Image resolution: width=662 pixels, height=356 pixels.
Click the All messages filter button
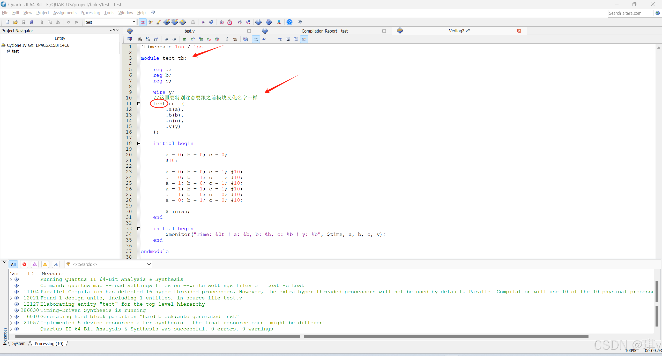(x=13, y=264)
